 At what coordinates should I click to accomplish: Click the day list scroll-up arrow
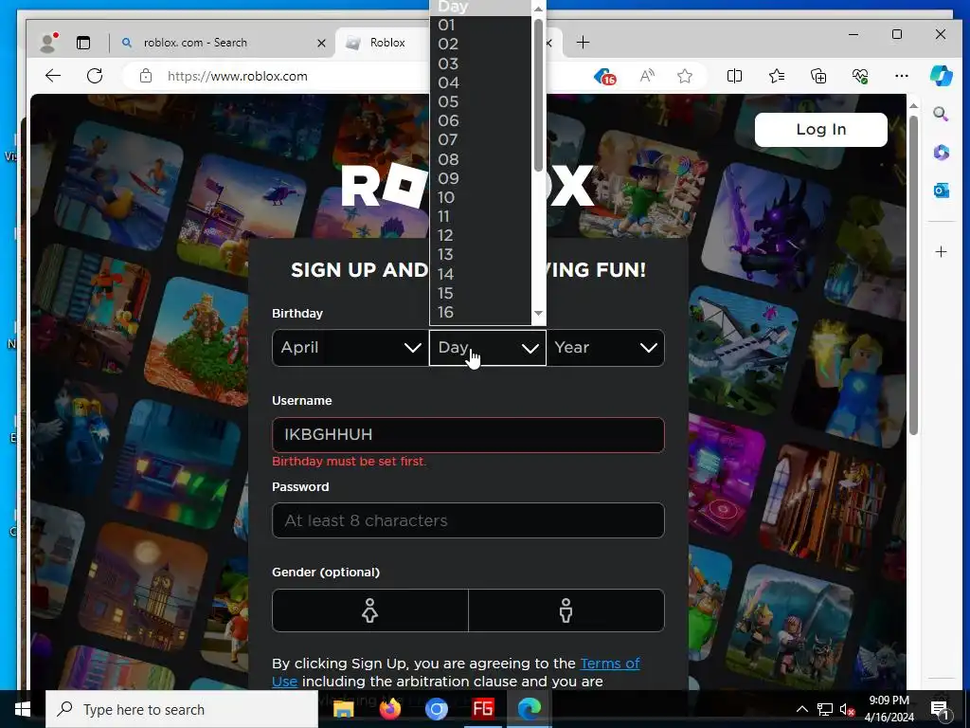[538, 9]
